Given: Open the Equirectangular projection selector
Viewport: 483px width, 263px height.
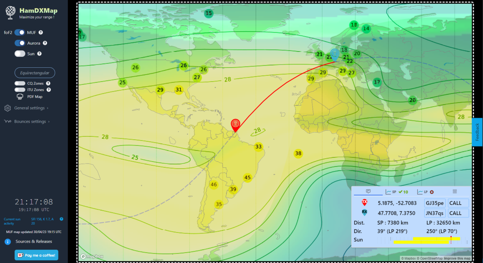Looking at the screenshot, I should click(x=35, y=73).
